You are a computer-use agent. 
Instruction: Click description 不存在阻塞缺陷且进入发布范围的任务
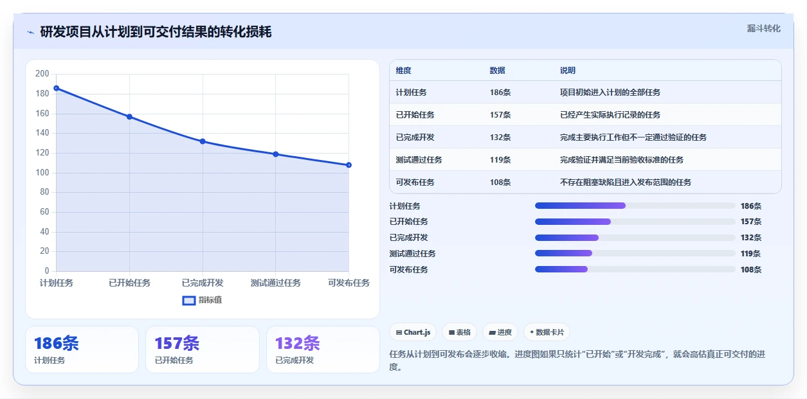(626, 182)
